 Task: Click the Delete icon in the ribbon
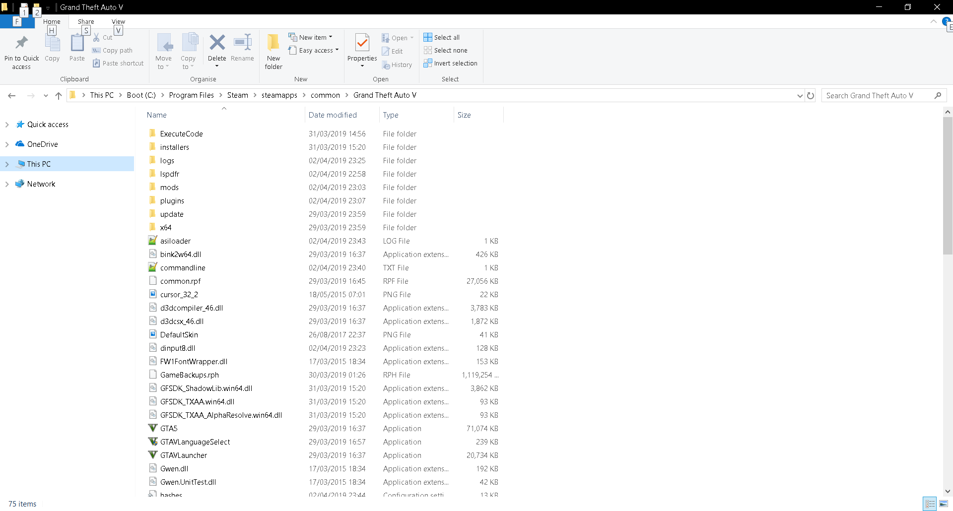(x=217, y=44)
